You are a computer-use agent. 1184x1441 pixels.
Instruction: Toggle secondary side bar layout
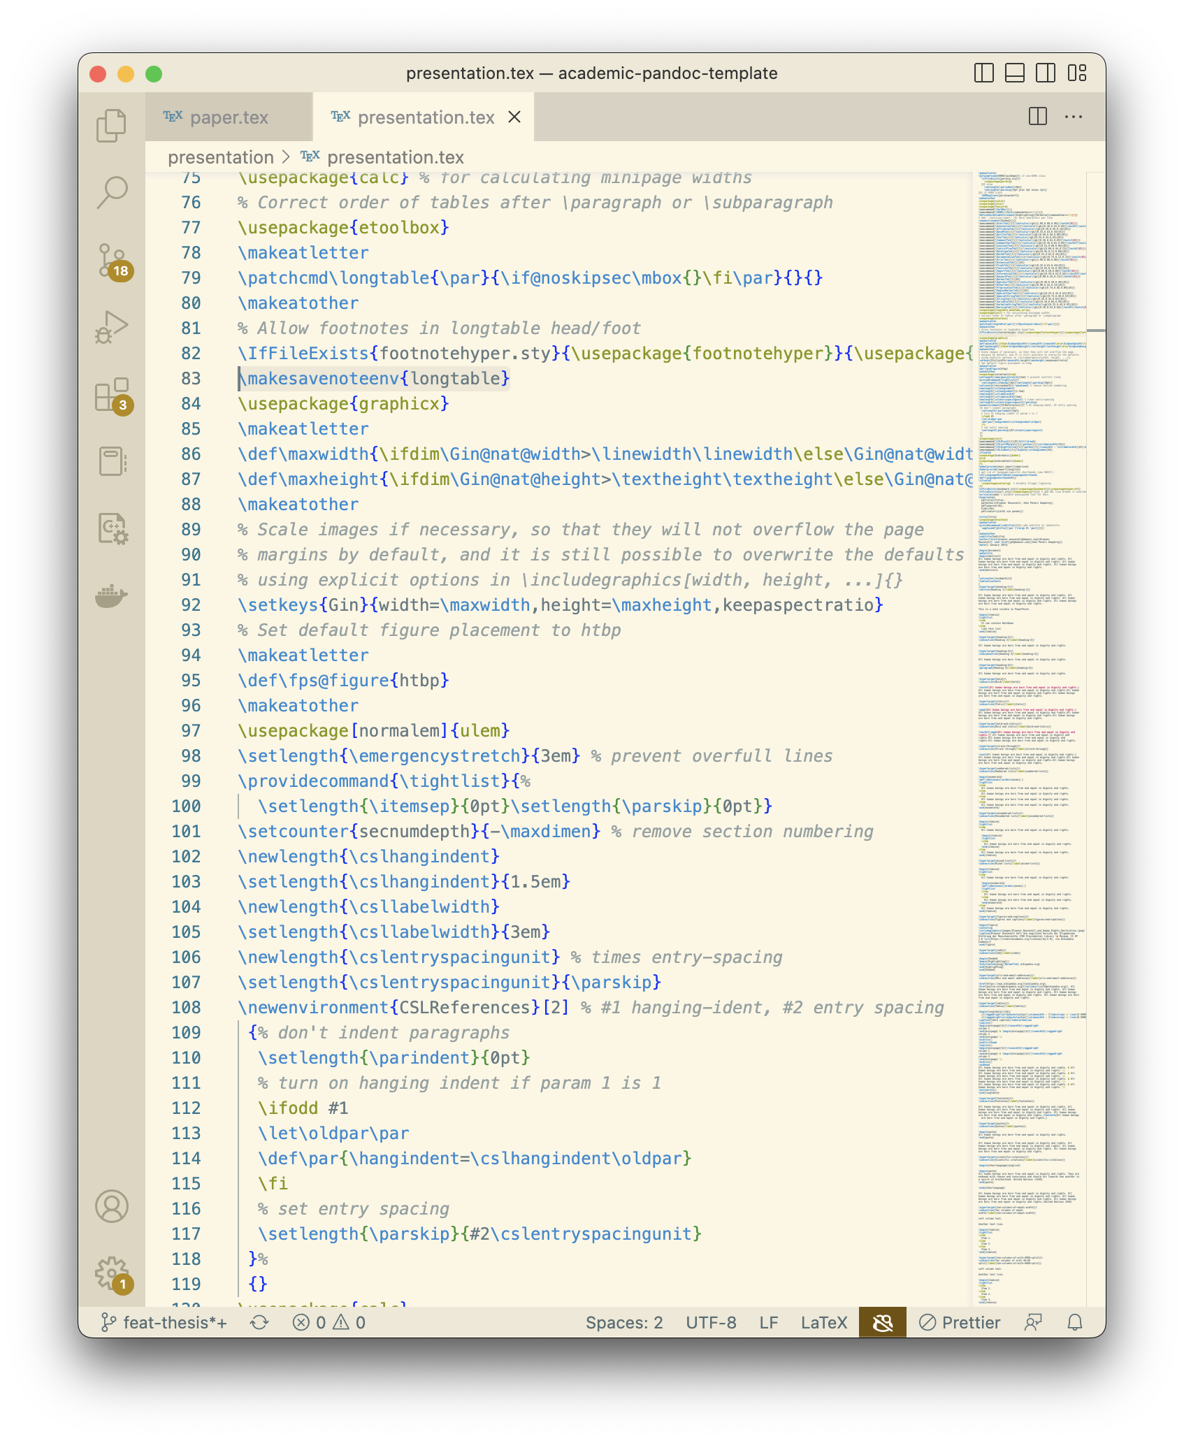coord(1046,73)
